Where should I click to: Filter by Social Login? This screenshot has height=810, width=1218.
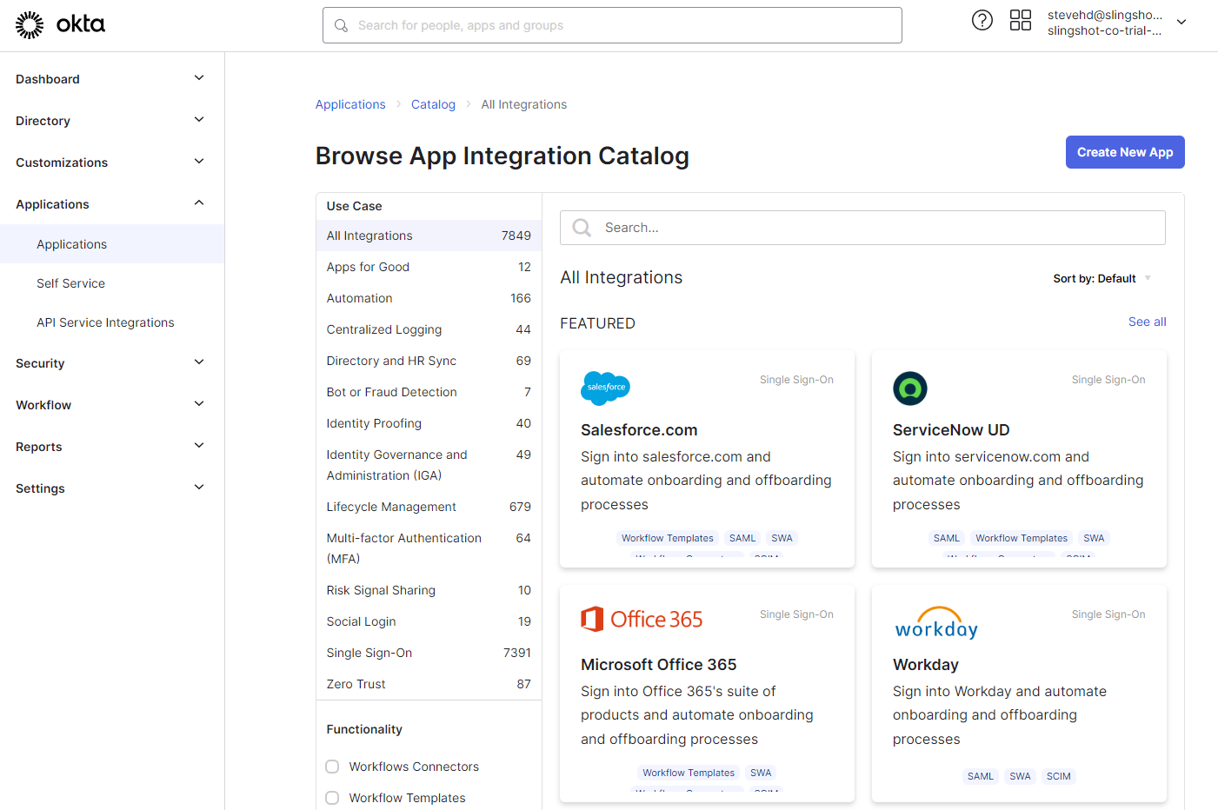(x=429, y=621)
